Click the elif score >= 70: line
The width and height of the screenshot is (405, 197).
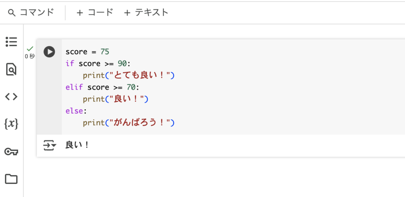102,87
